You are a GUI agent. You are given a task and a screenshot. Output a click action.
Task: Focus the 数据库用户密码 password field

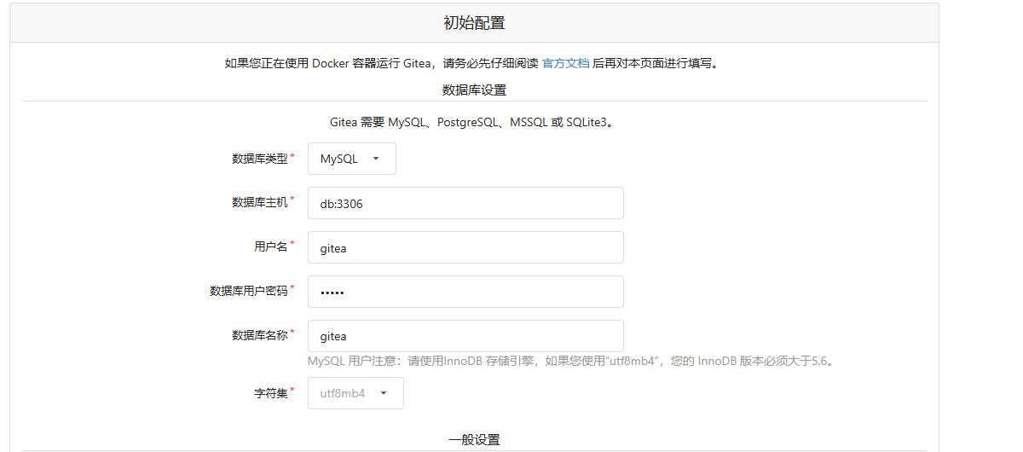tap(465, 292)
